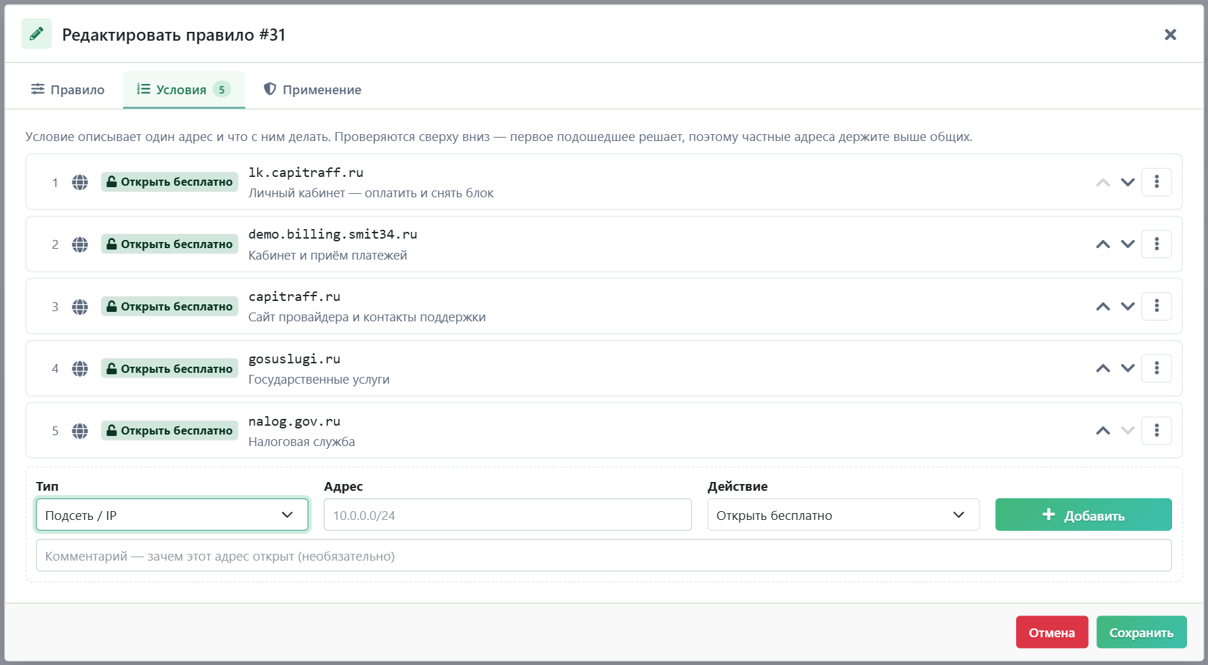Move condition 3 capitraff.ru up
Image resolution: width=1208 pixels, height=665 pixels.
pos(1103,306)
